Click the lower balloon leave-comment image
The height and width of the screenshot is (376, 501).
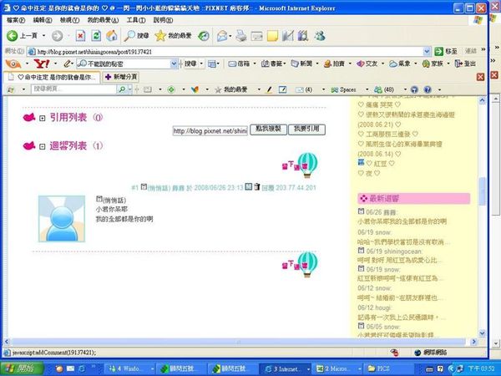(x=300, y=264)
